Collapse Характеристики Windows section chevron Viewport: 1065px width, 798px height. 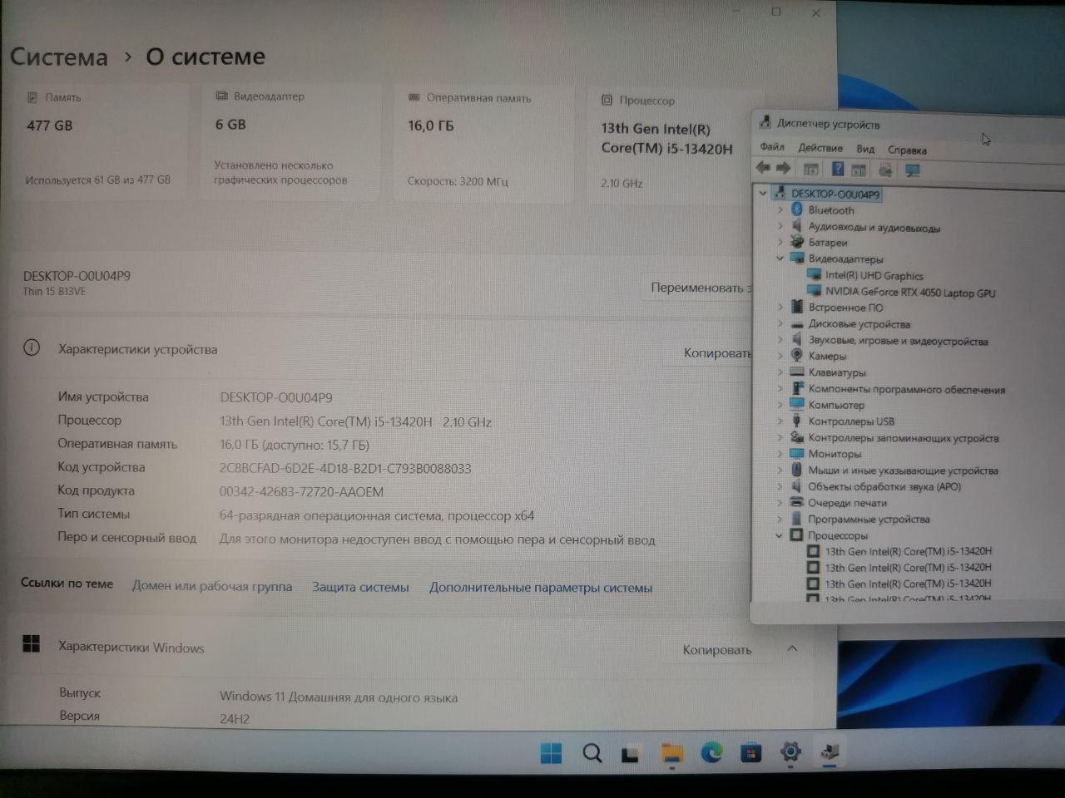pos(792,648)
